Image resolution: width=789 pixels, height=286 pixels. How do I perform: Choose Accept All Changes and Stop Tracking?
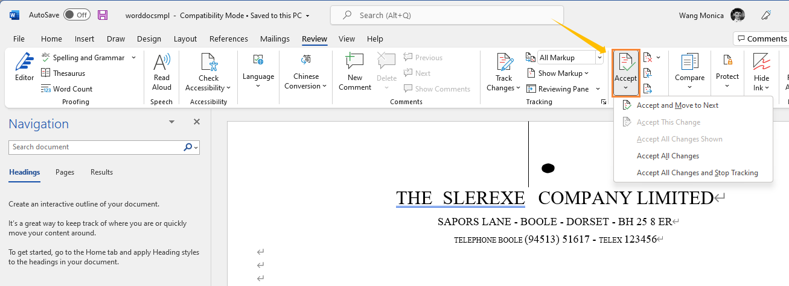(x=693, y=173)
